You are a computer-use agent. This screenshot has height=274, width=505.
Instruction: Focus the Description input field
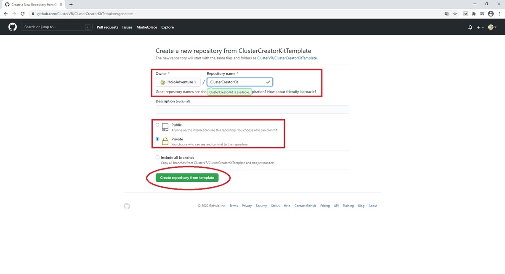[252, 109]
